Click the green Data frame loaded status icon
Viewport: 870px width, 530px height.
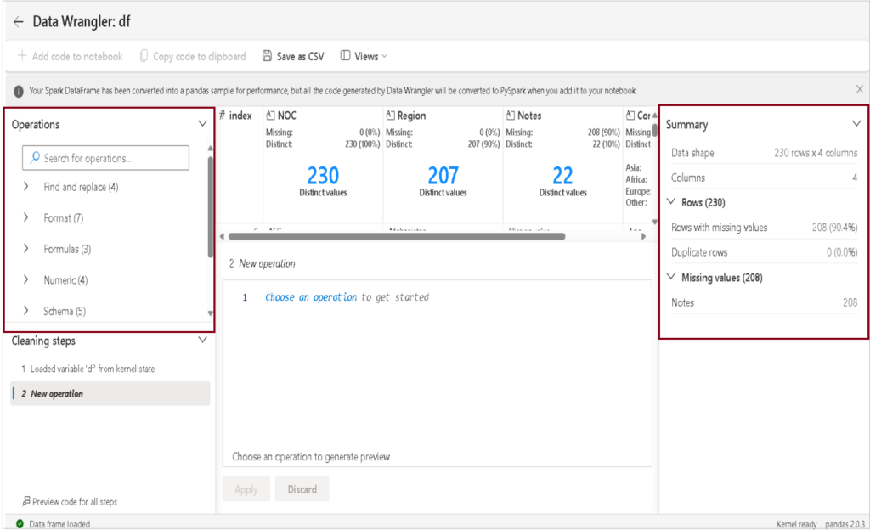(x=20, y=524)
